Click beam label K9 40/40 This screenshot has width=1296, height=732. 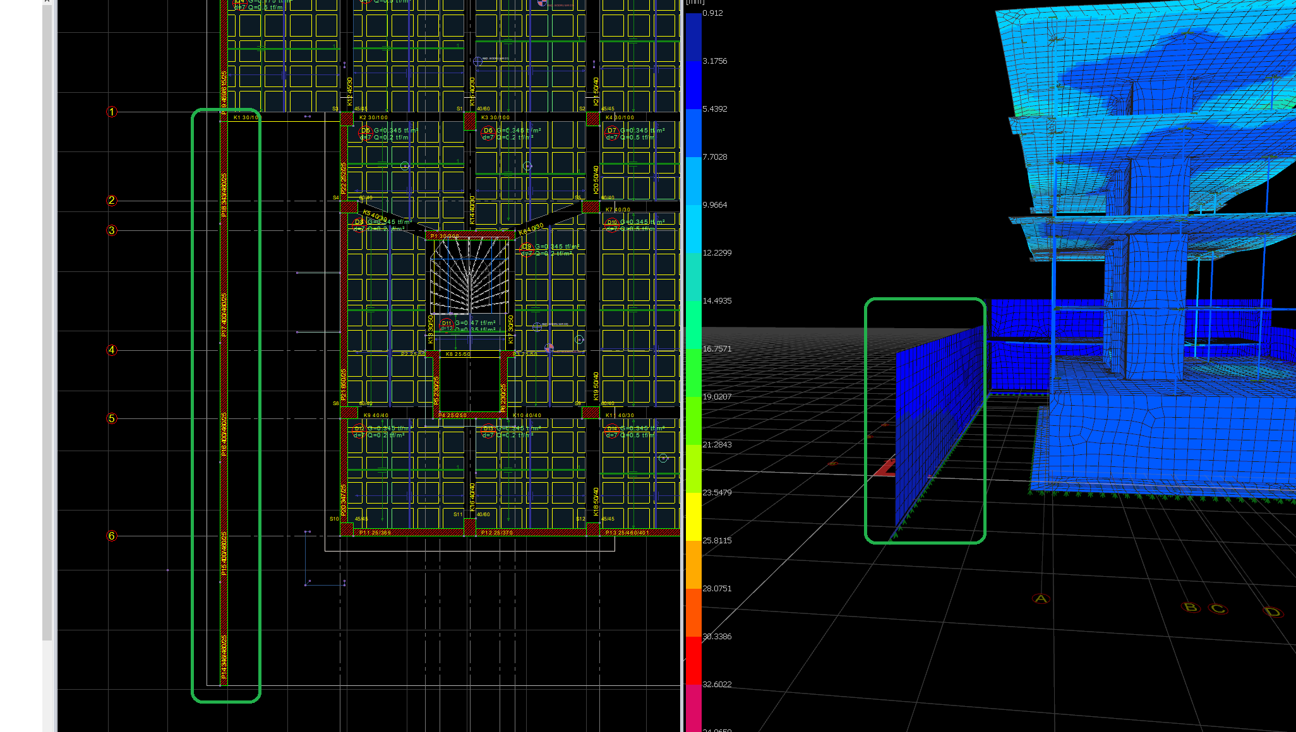[376, 415]
